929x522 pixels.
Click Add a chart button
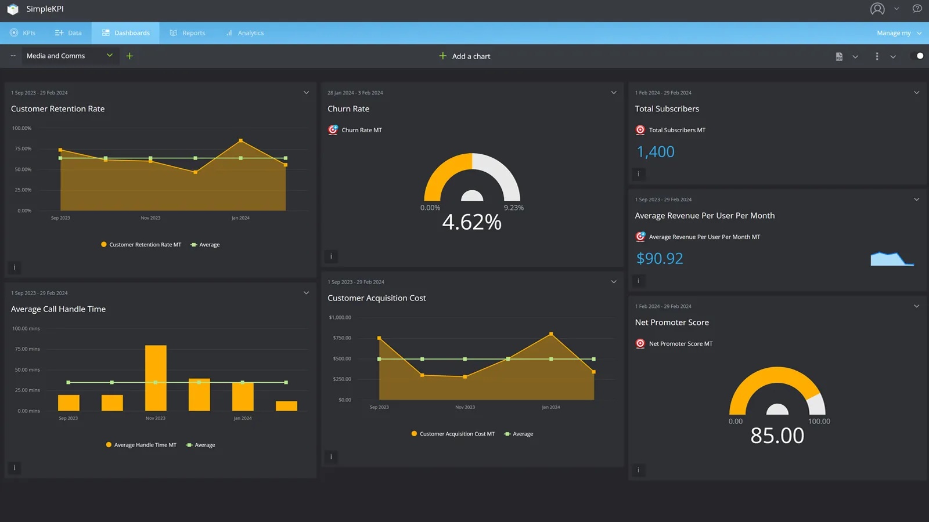tap(464, 56)
